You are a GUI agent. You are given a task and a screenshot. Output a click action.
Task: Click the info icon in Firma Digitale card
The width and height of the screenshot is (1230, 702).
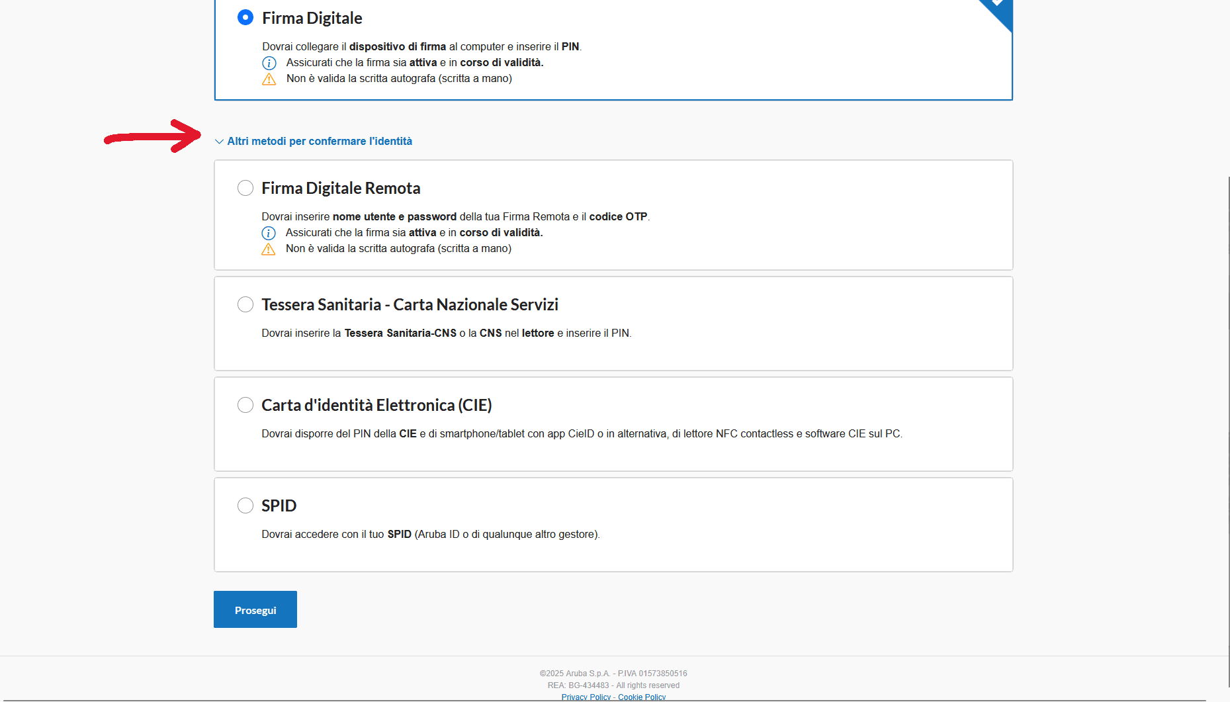pyautogui.click(x=269, y=63)
